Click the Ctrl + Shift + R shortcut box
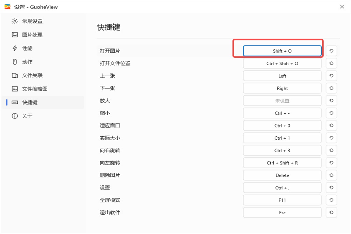 click(x=282, y=163)
